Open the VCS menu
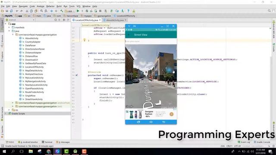This screenshot has width=276, height=155. (x=78, y=6)
